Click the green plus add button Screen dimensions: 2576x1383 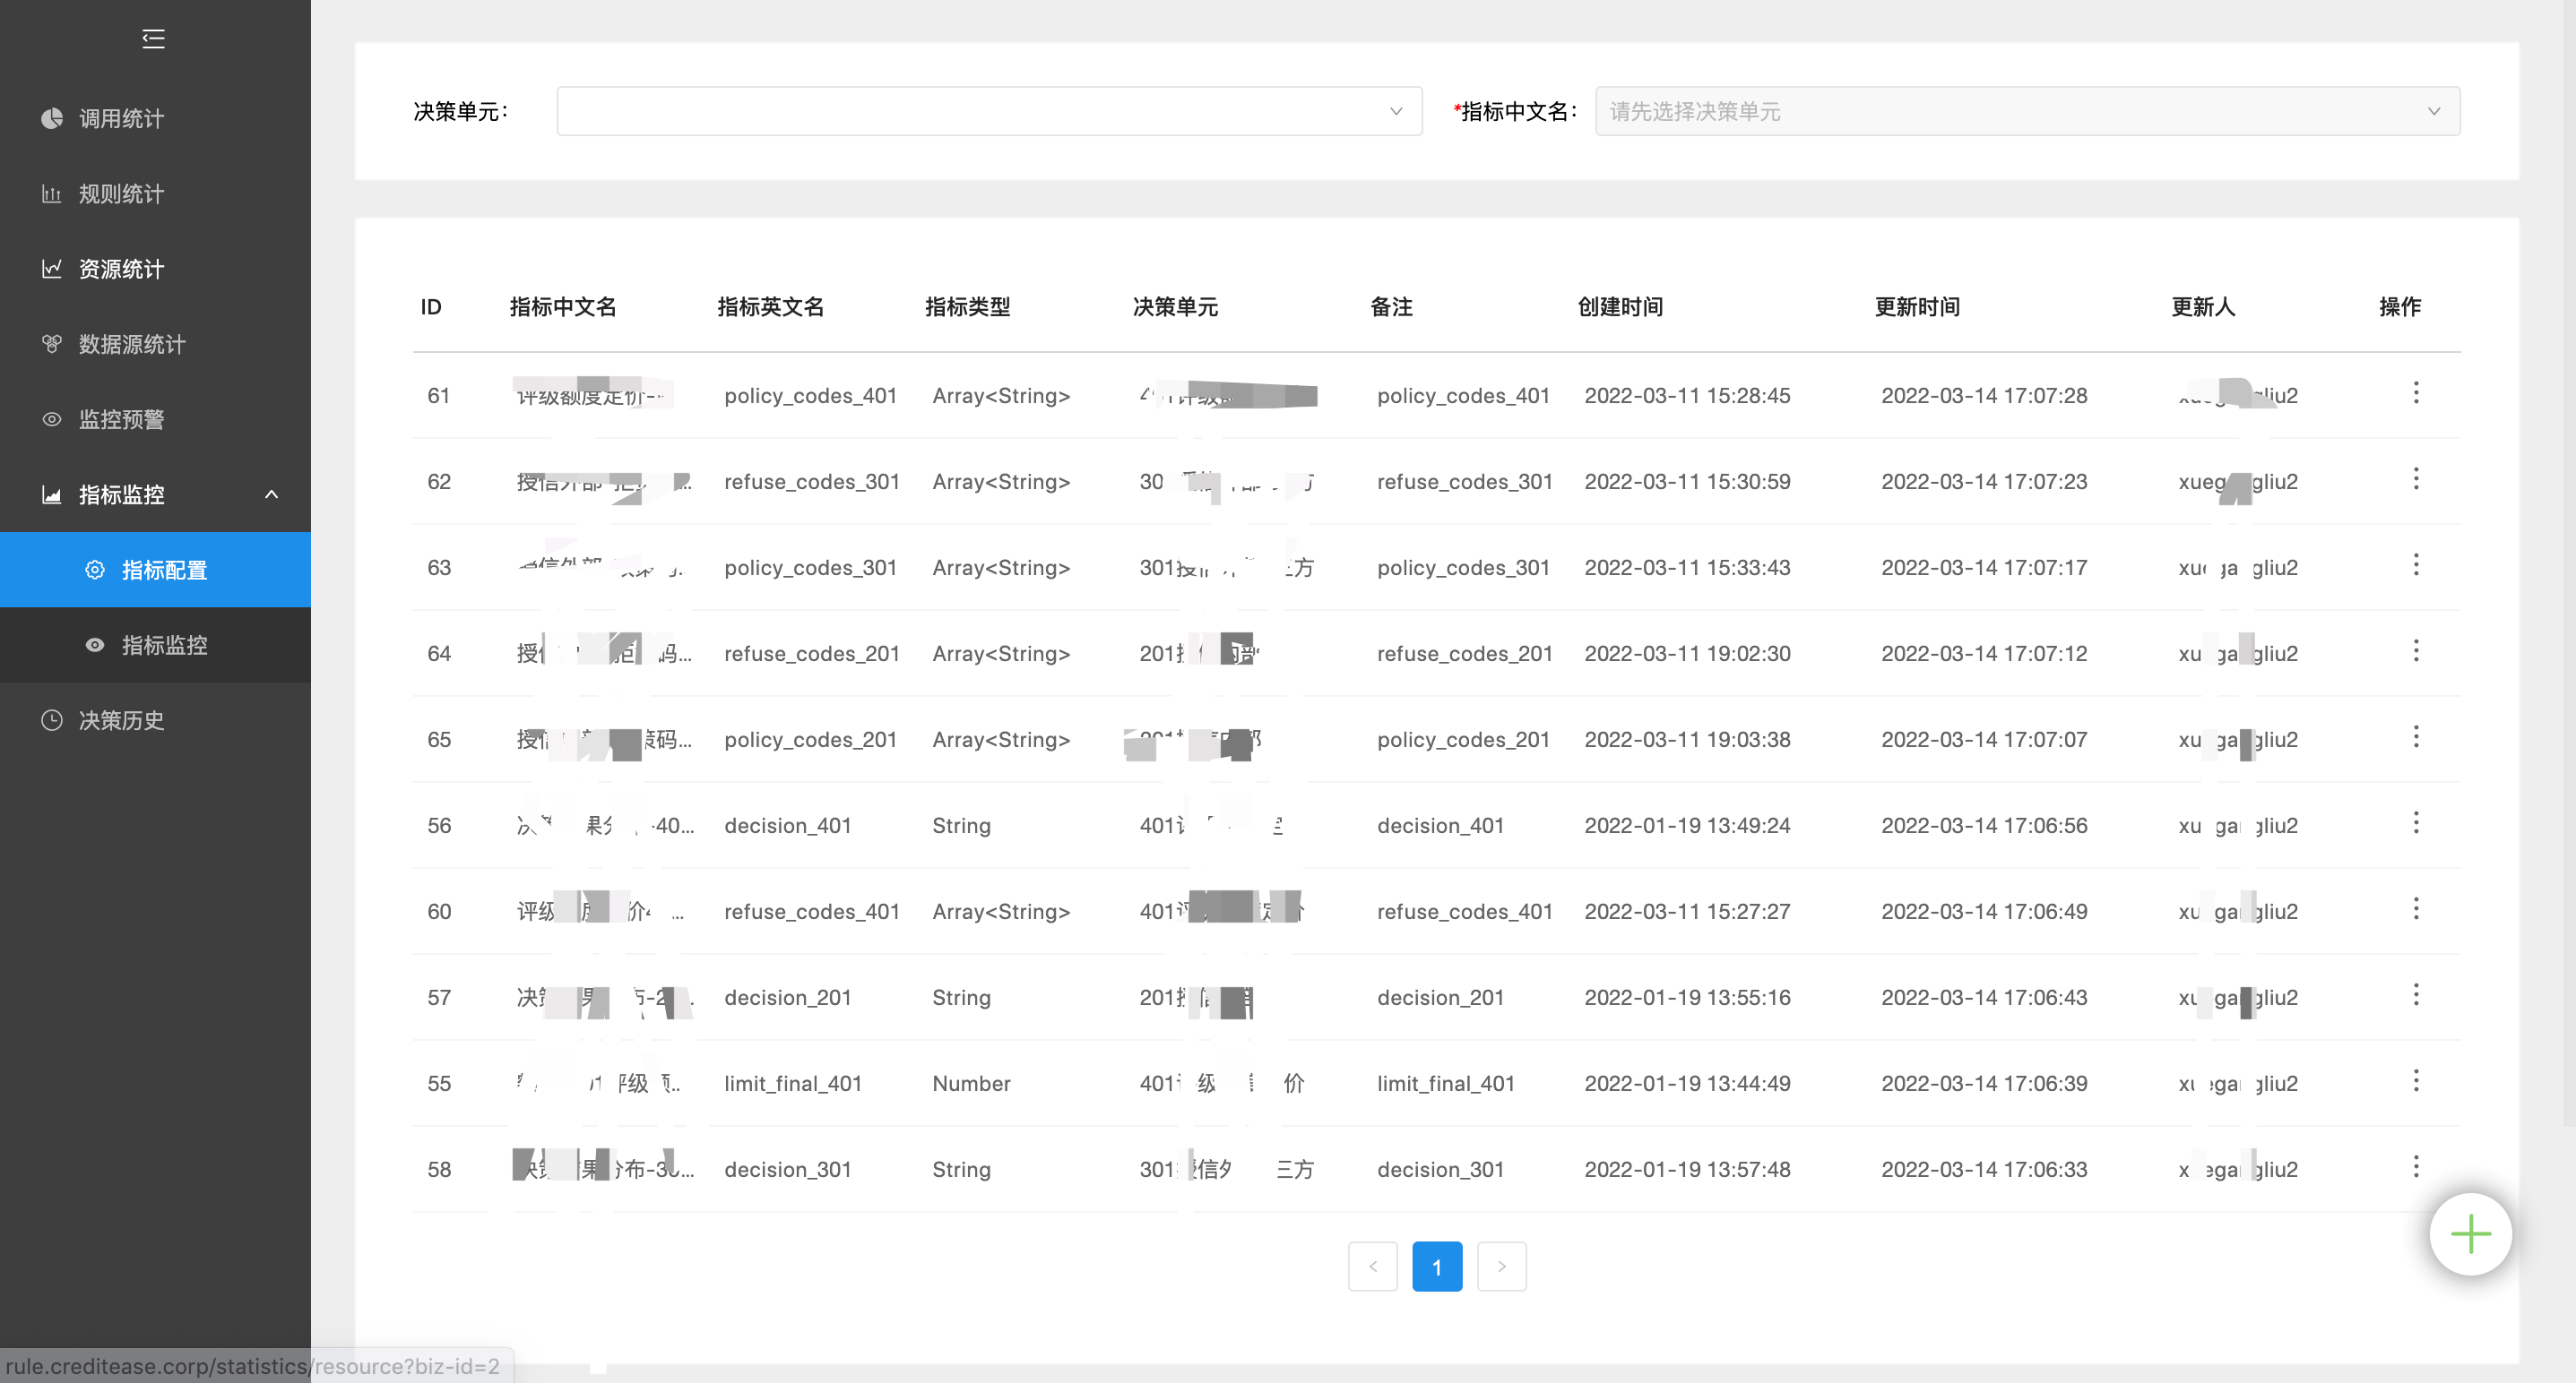(2470, 1234)
